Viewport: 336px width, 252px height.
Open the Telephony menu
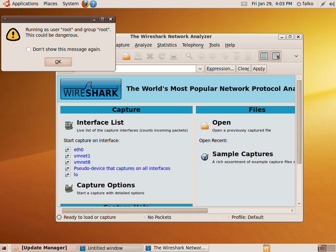tap(192, 45)
